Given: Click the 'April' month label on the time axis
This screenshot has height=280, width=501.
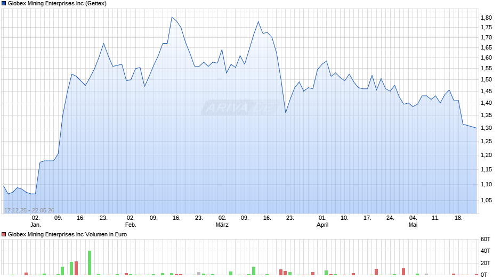Looking at the screenshot, I should tap(322, 225).
